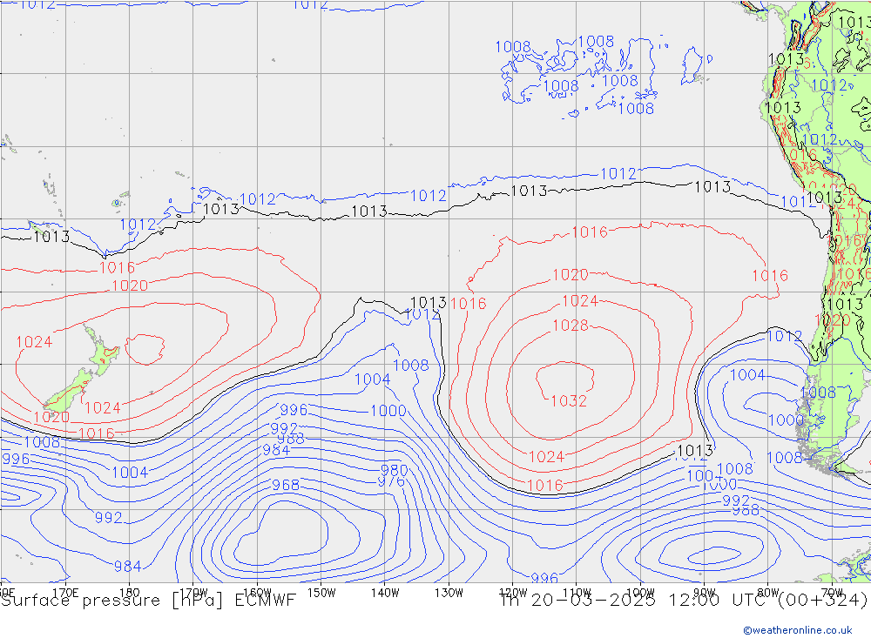Select the 150W longitude axis label

coord(321,593)
